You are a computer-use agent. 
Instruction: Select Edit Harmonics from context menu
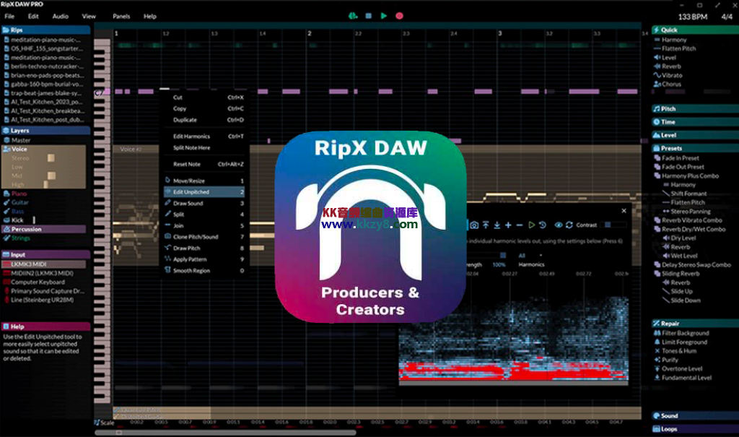(204, 137)
